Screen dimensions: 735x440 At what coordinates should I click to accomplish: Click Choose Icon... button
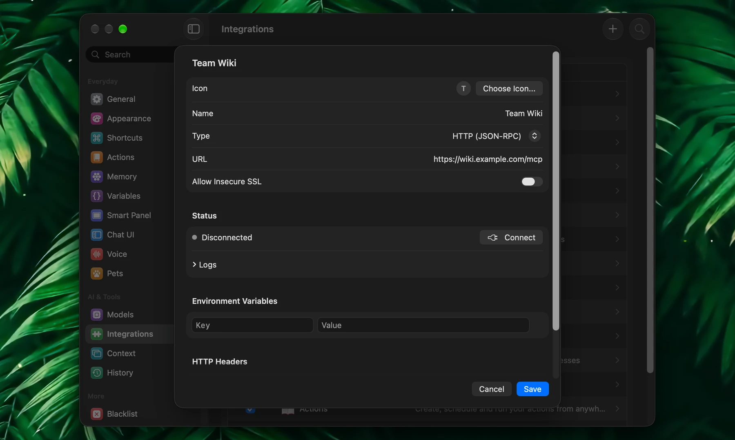point(509,89)
